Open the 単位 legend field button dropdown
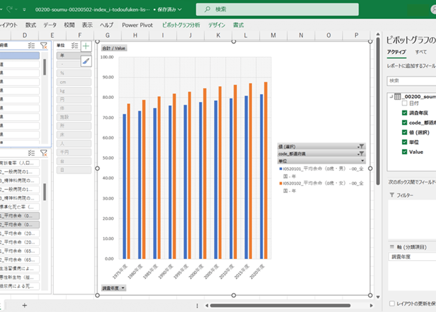The height and width of the screenshot is (312, 436). (321, 161)
